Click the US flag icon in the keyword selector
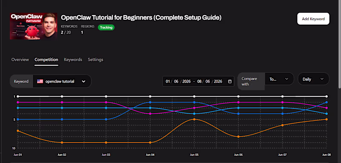Screen dimensions: 341x163 click(x=40, y=81)
